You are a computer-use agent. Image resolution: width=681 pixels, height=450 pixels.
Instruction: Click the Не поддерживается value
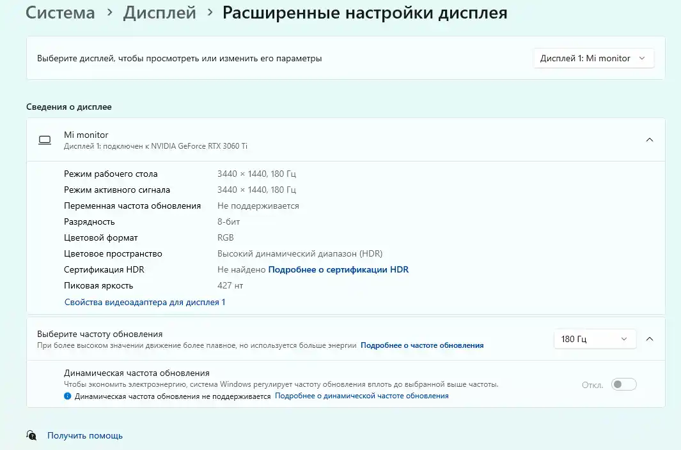(258, 206)
